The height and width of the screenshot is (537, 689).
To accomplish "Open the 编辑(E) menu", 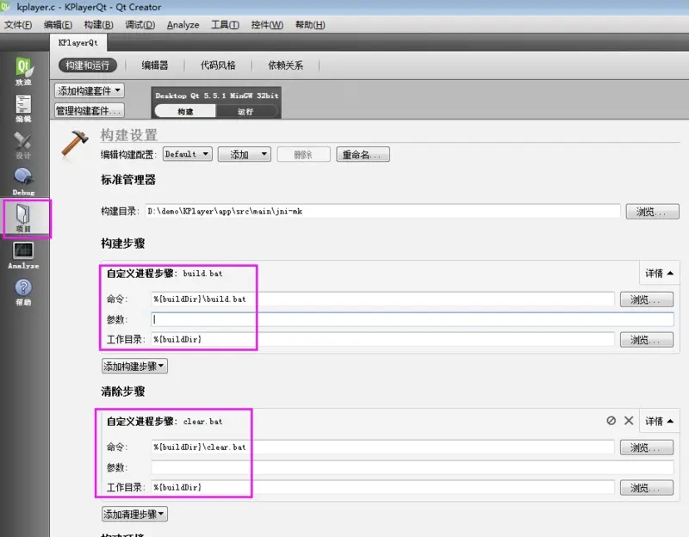I will pyautogui.click(x=58, y=25).
